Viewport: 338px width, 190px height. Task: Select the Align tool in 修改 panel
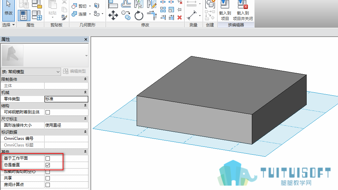pos(113,4)
